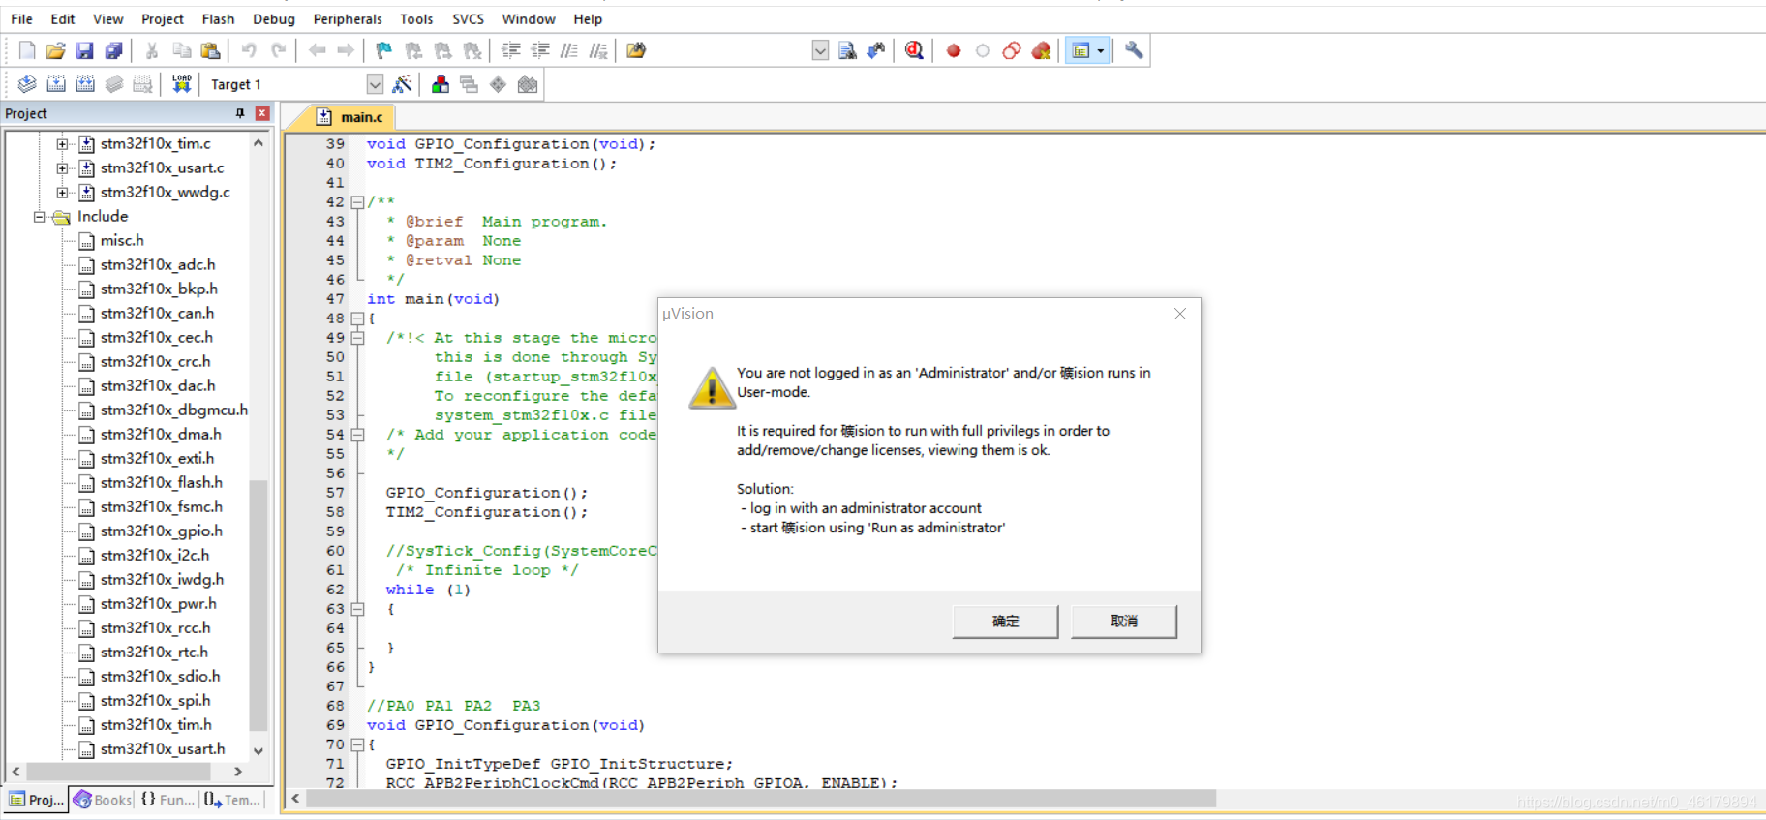Click the Rebuild all target files icon
1766x820 pixels.
[x=85, y=84]
